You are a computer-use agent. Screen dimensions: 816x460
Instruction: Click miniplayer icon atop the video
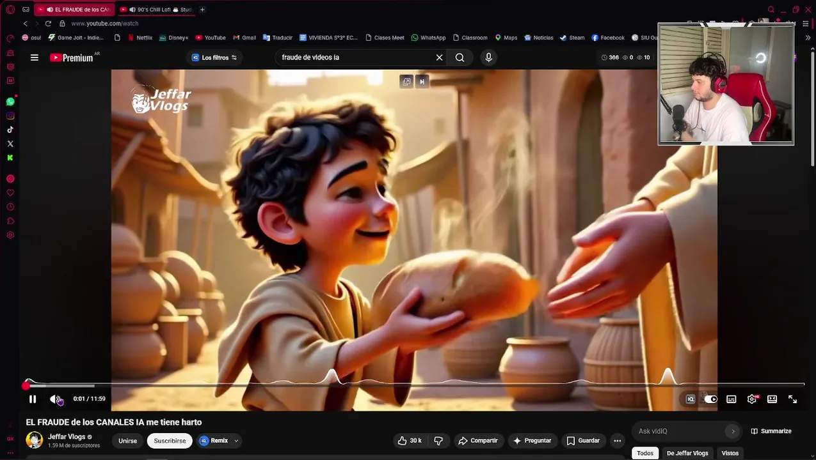pos(406,81)
